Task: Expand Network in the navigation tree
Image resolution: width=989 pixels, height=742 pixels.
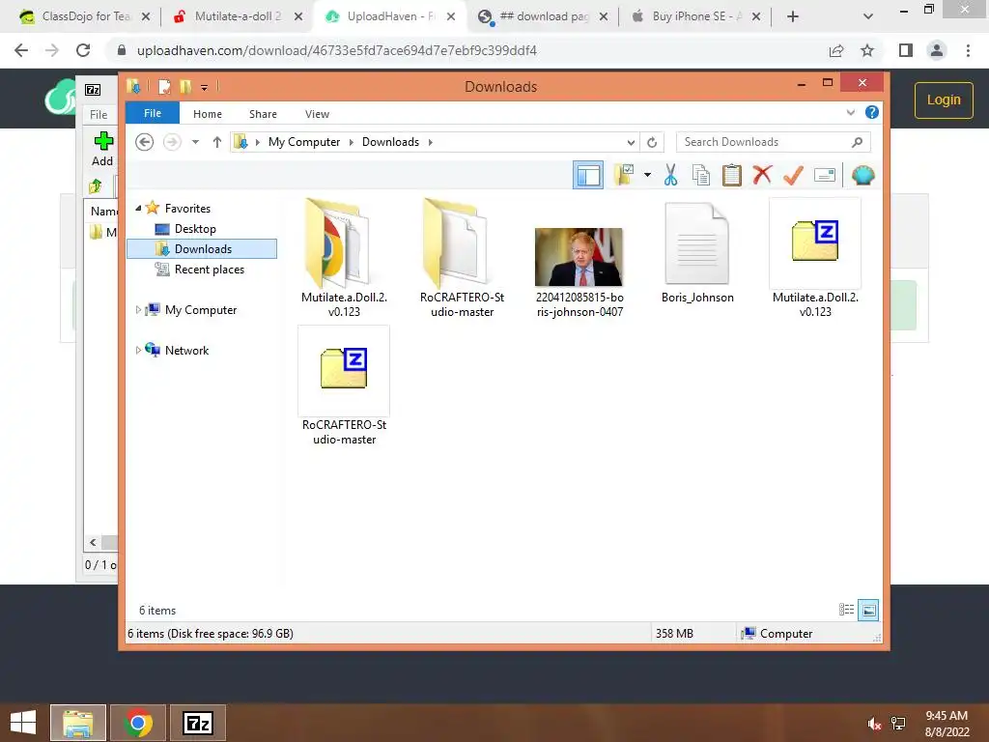Action: (138, 350)
